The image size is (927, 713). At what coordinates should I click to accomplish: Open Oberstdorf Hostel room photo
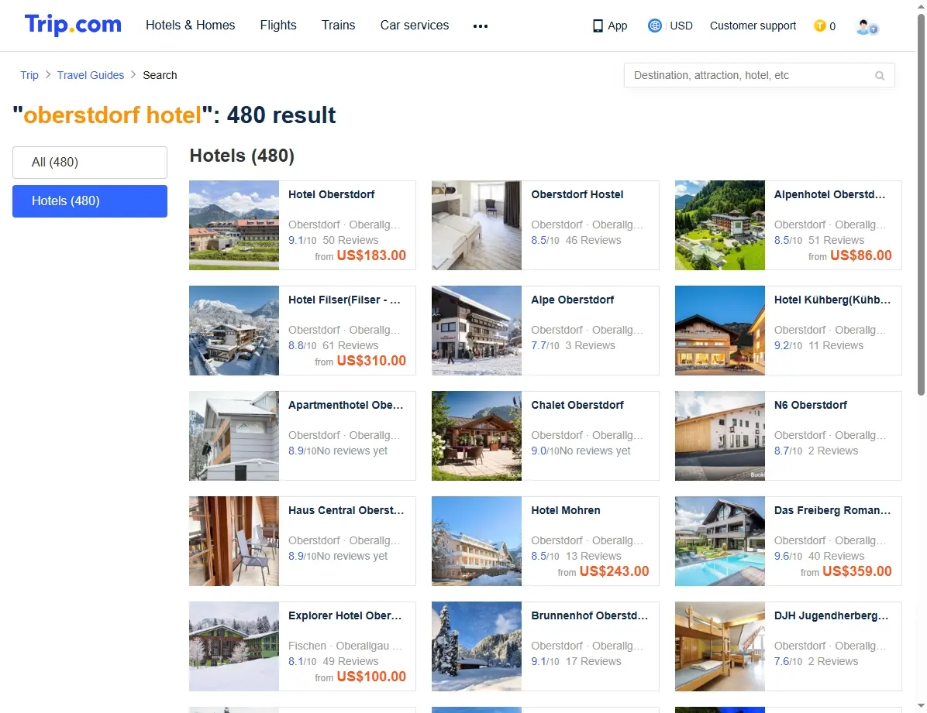[477, 225]
